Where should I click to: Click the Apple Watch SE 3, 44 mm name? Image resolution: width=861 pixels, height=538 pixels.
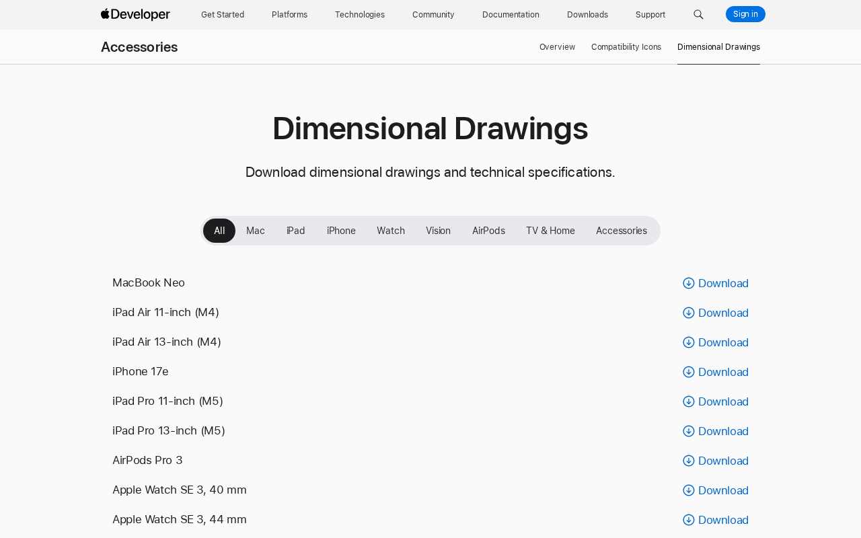click(x=180, y=520)
